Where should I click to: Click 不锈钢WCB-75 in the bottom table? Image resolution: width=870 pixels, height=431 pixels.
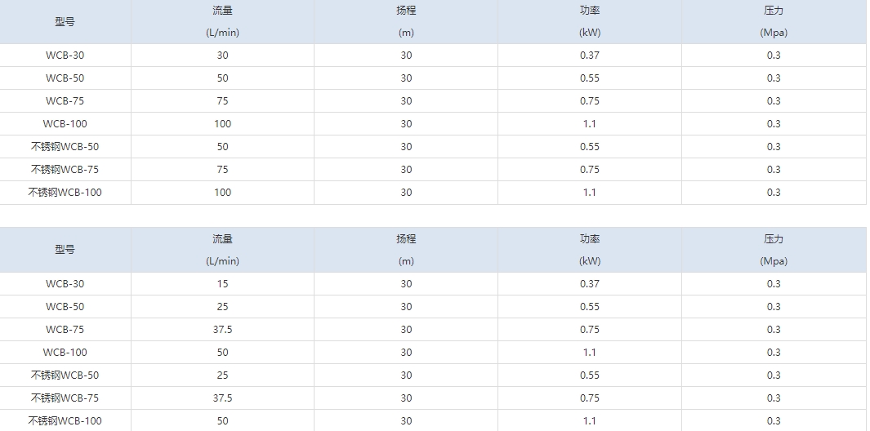click(65, 398)
